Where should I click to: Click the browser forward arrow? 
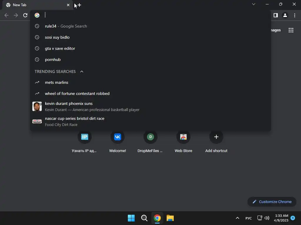(x=16, y=15)
